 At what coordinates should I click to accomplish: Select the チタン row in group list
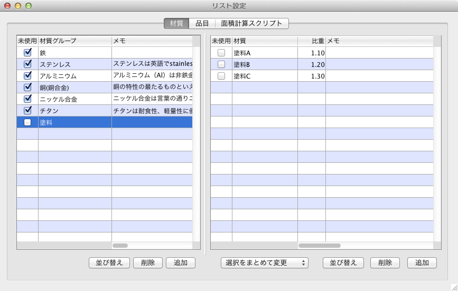[74, 111]
